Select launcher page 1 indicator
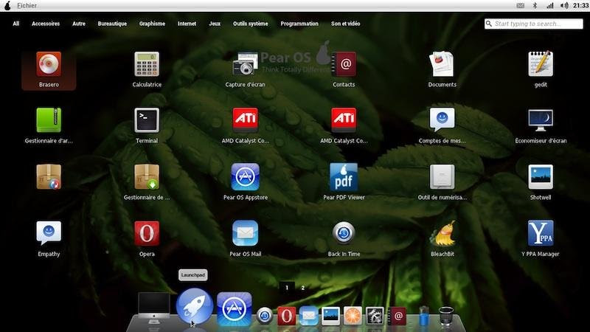This screenshot has height=332, width=590. tap(287, 288)
